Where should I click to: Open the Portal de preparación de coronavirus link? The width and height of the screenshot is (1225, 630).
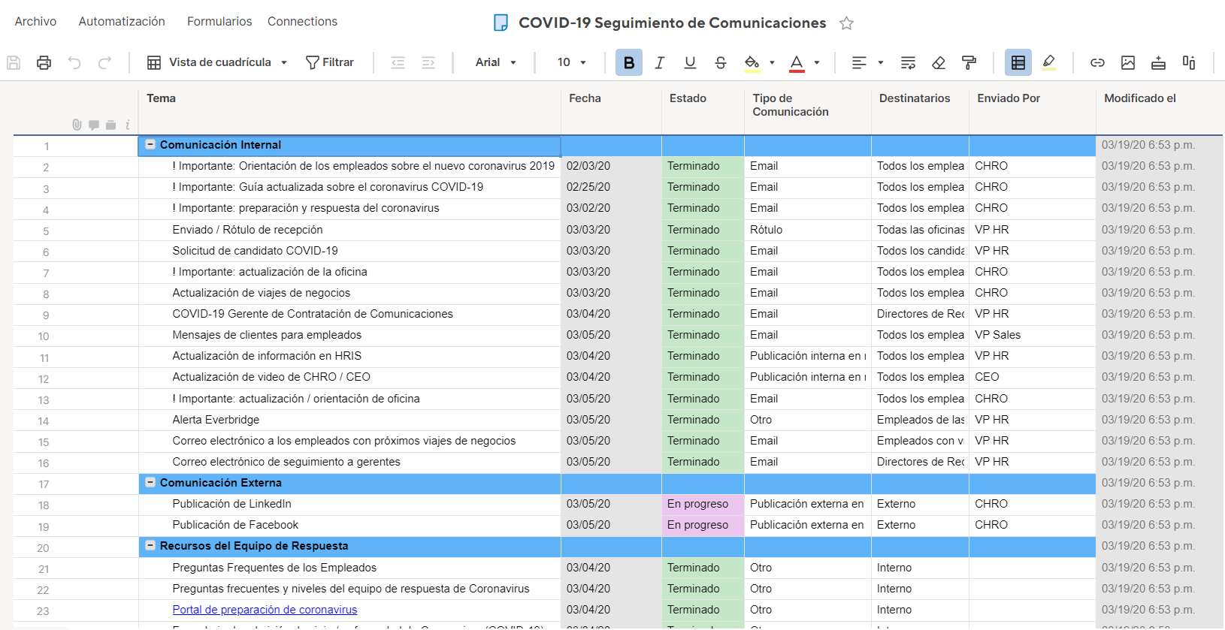265,610
